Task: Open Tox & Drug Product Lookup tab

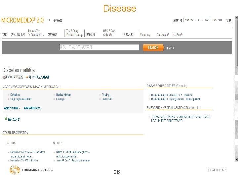Action: (74, 33)
